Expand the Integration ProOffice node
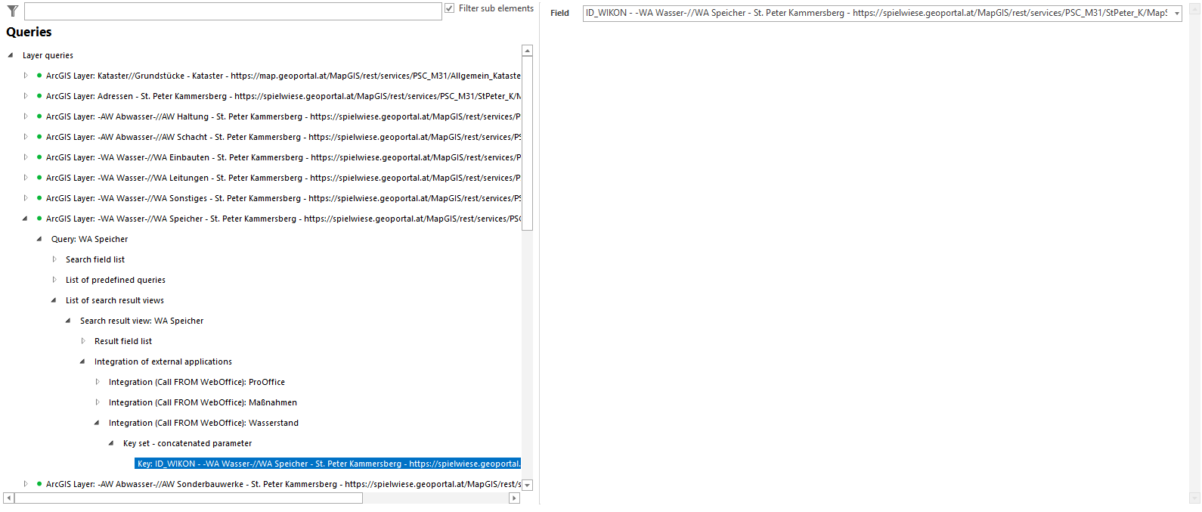Image resolution: width=1202 pixels, height=512 pixels. 98,382
